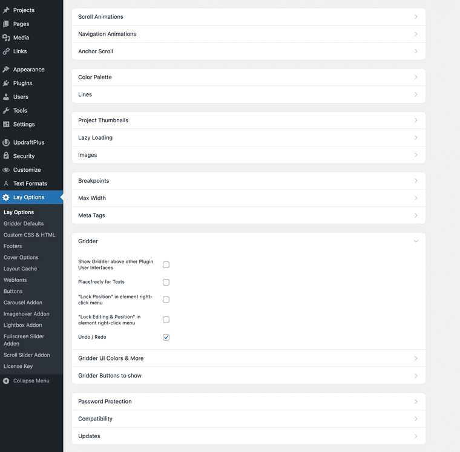Open Buttons submenu item
Image resolution: width=460 pixels, height=452 pixels.
tap(13, 291)
